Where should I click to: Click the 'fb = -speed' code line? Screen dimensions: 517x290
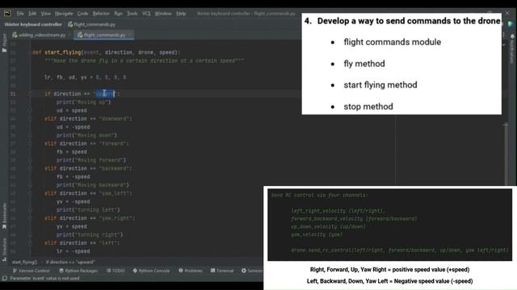tap(73, 177)
